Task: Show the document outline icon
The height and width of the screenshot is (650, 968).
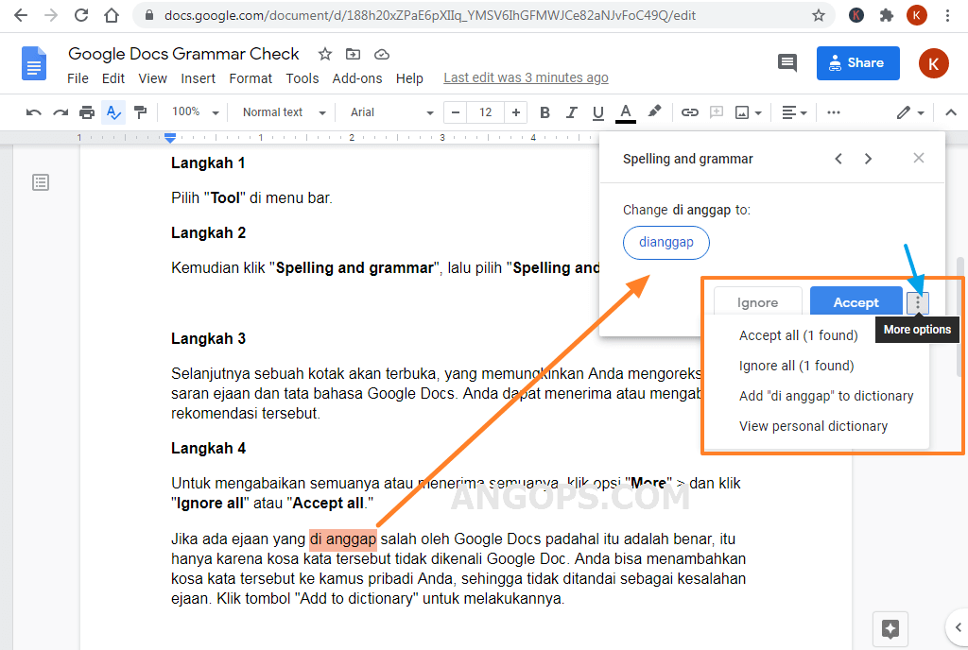Action: 41,182
